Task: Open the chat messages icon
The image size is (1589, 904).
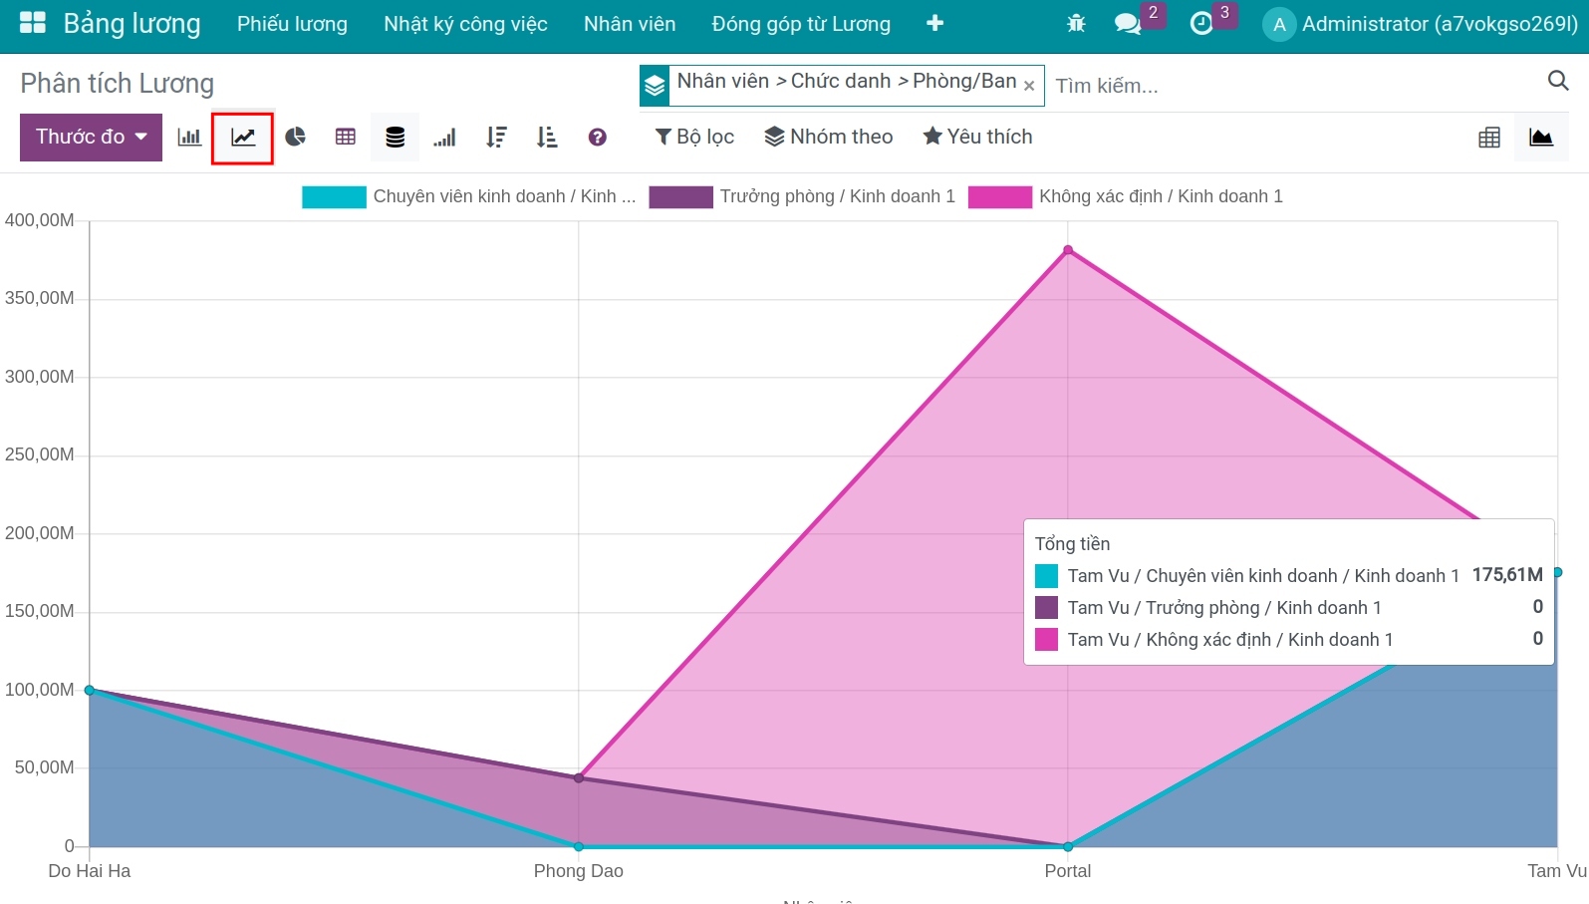Action: (1128, 24)
